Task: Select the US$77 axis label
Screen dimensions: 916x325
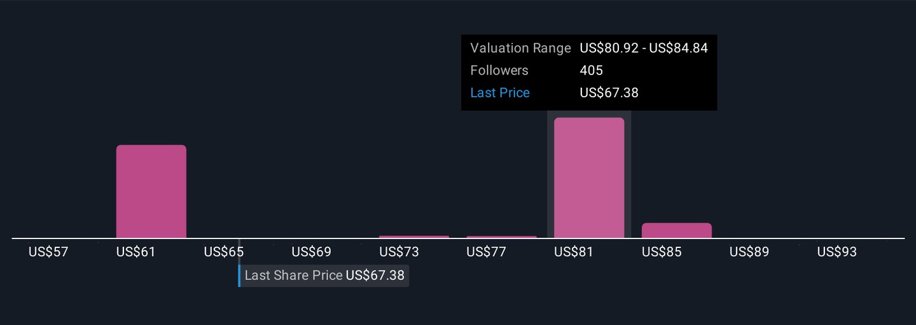Action: click(x=486, y=252)
